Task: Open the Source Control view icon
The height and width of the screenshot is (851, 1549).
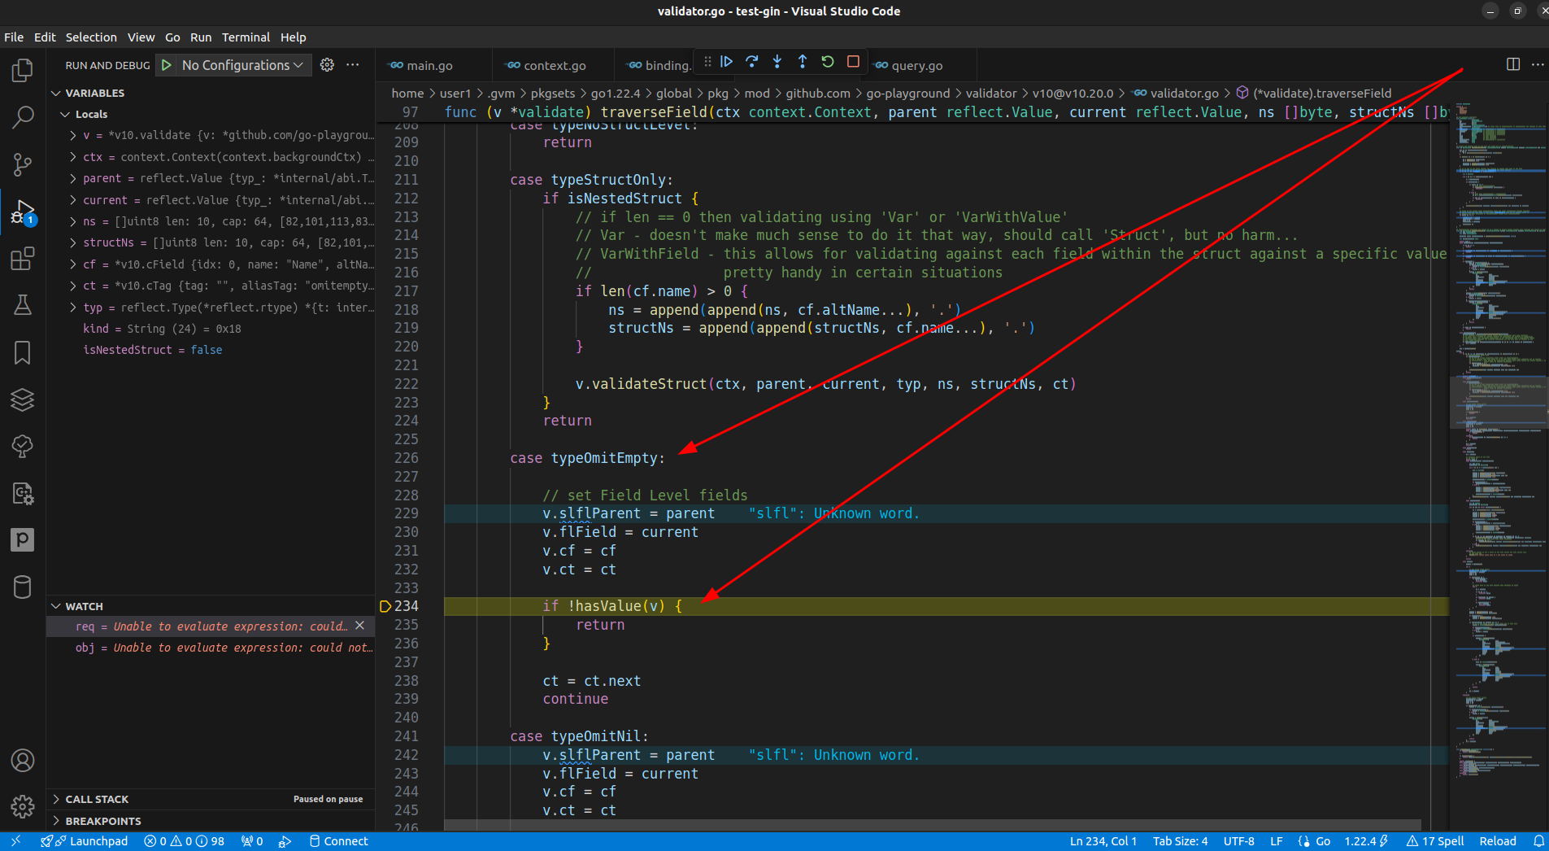Action: tap(23, 165)
